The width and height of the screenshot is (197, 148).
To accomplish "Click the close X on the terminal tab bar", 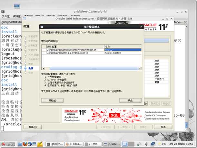I will (185, 22).
